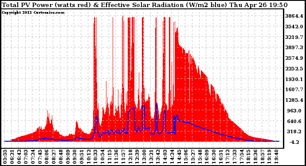Click the 14:24 time axis label

pos(172,157)
